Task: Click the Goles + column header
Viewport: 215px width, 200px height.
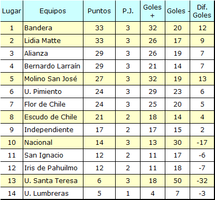Action: [153, 11]
